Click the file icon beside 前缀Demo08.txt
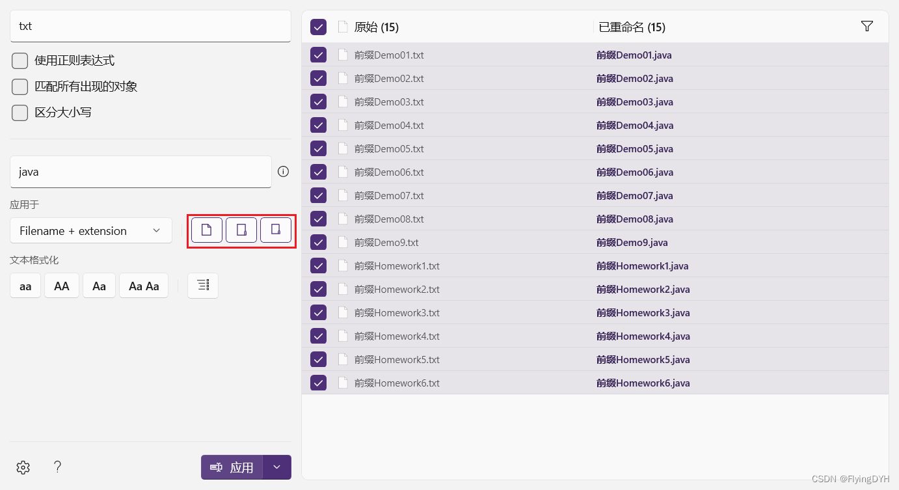 343,219
